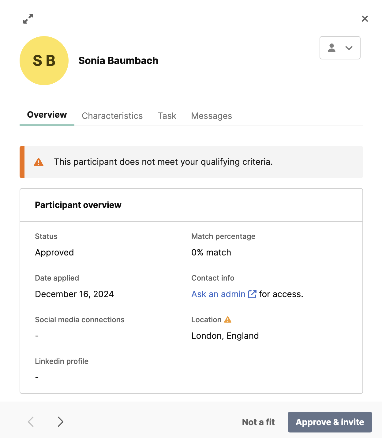Click the London, England location value
The height and width of the screenshot is (438, 382).
click(225, 336)
